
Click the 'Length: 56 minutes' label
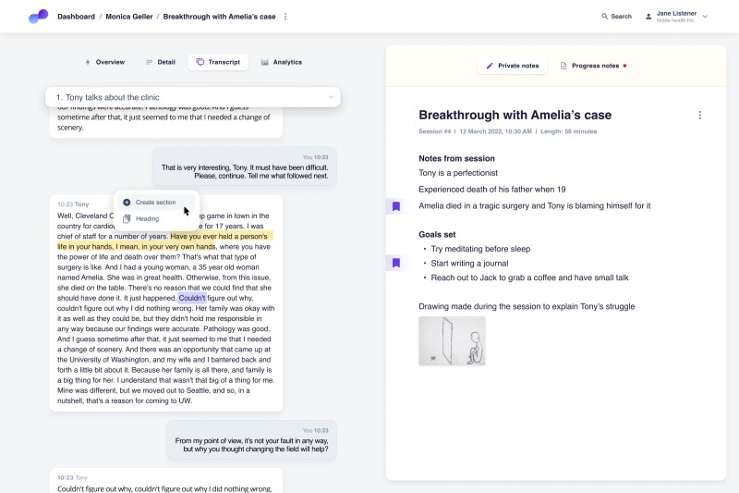coord(568,131)
